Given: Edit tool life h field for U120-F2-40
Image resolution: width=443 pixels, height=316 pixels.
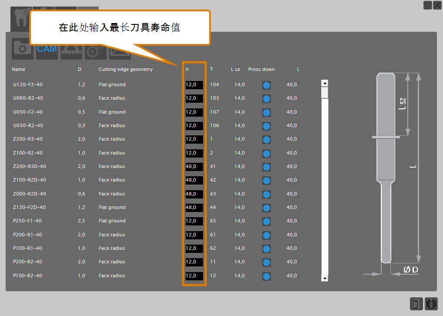Looking at the screenshot, I should point(194,85).
